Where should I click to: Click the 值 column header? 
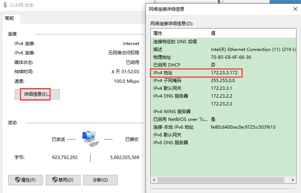(x=252, y=33)
